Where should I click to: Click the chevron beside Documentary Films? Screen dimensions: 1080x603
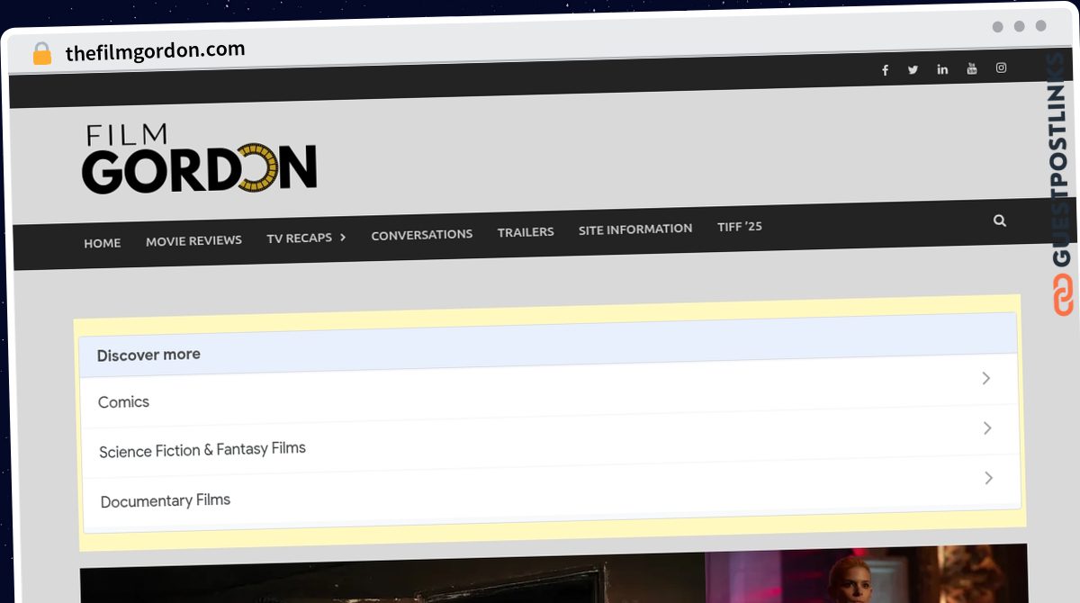coord(988,478)
